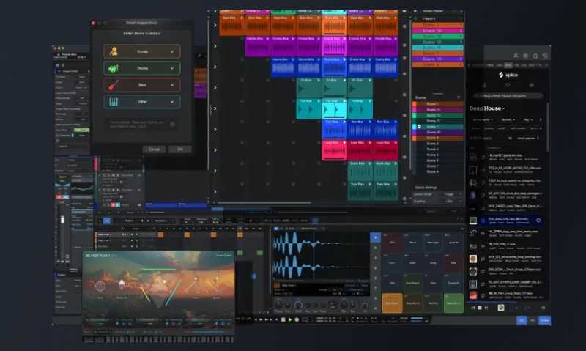
Task: Click the Drums stem icon
Action: (113, 68)
